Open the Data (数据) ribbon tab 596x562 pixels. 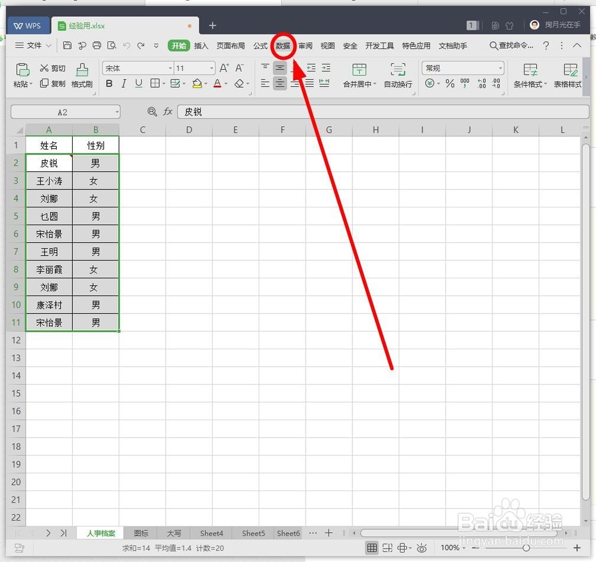pos(283,46)
